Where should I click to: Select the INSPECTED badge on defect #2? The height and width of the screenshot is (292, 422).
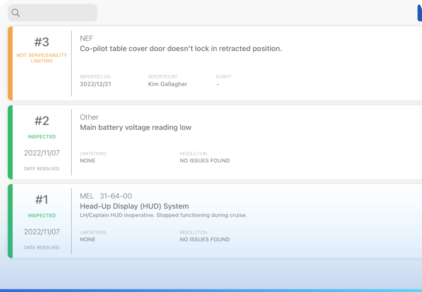41,137
